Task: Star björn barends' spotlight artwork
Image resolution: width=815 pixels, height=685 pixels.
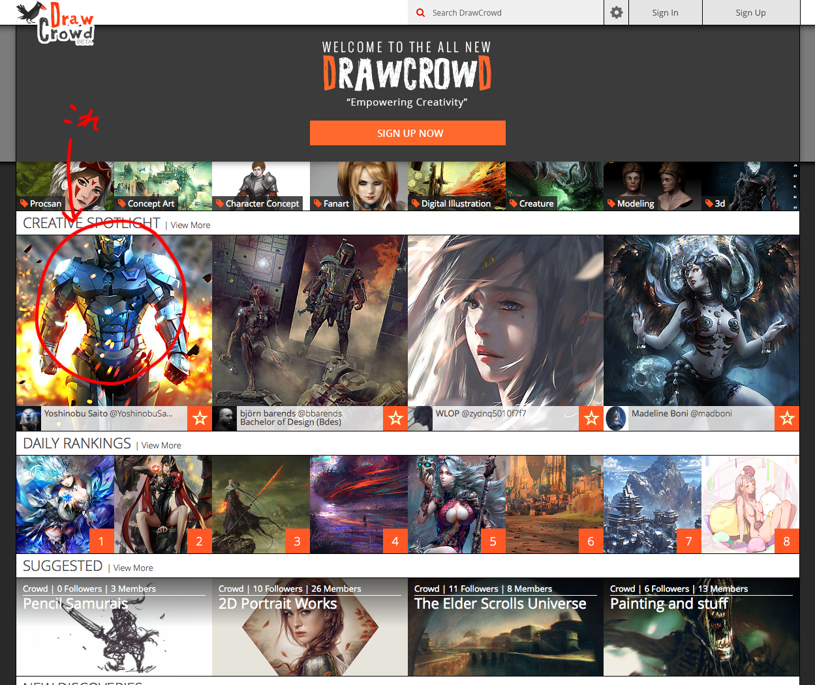Action: pos(395,418)
